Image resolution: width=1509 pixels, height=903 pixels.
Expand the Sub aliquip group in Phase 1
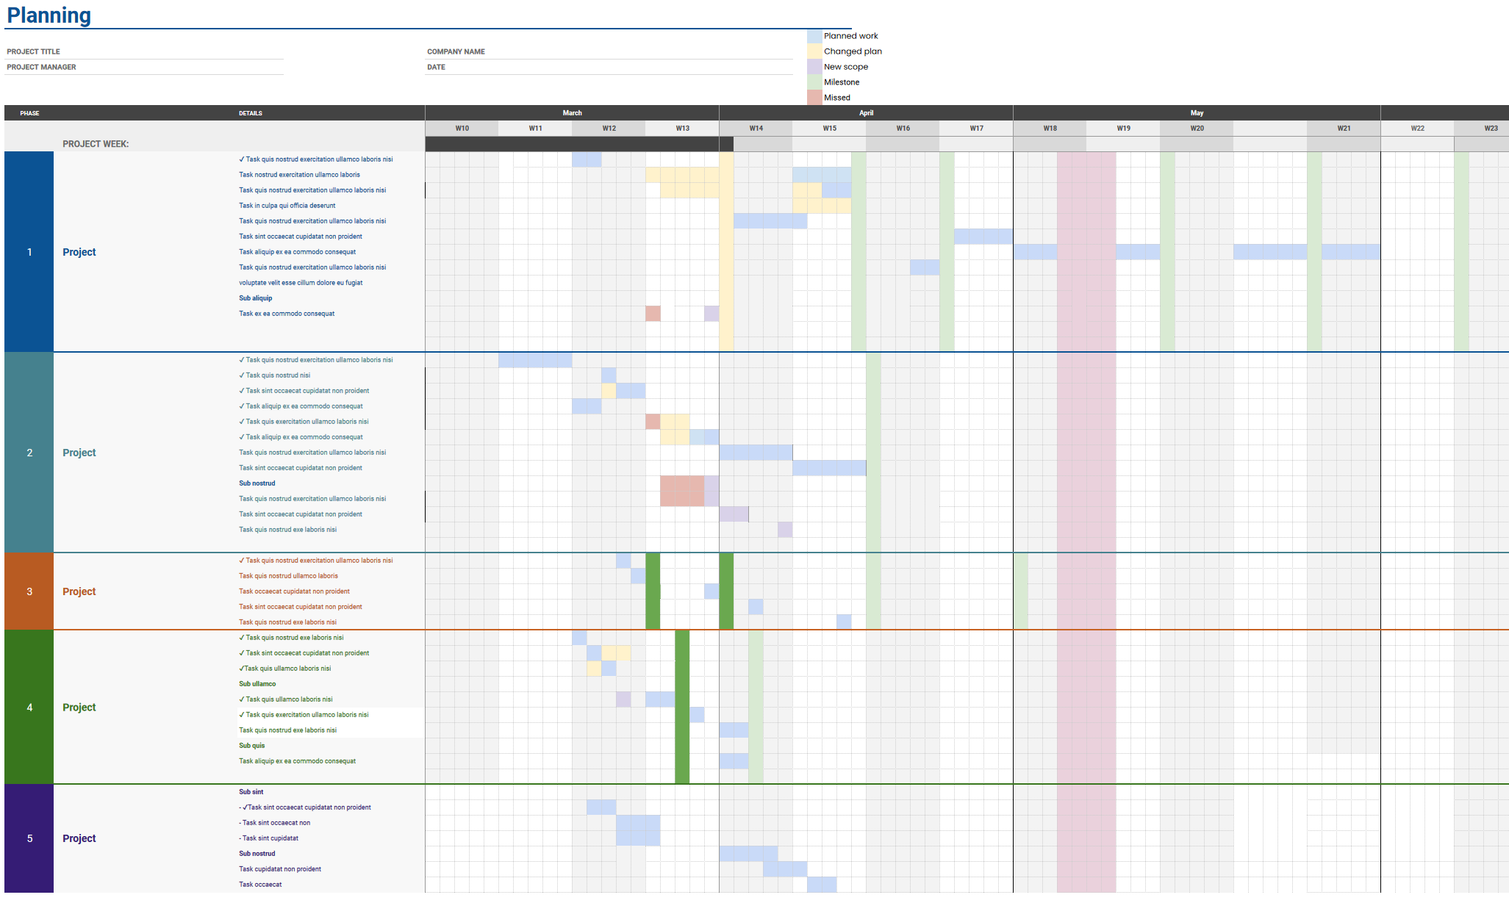pyautogui.click(x=254, y=298)
